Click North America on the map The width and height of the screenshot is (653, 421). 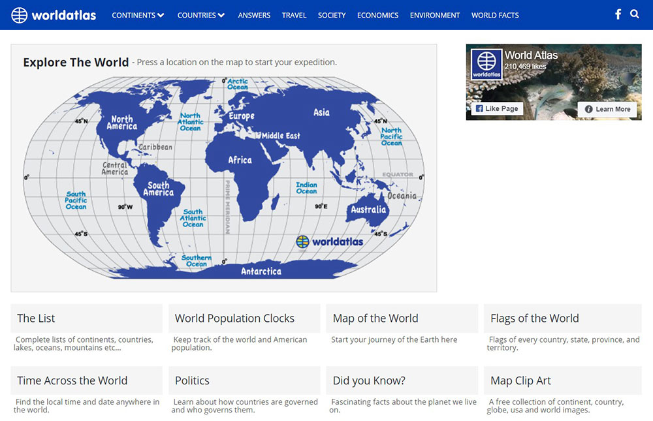click(121, 123)
